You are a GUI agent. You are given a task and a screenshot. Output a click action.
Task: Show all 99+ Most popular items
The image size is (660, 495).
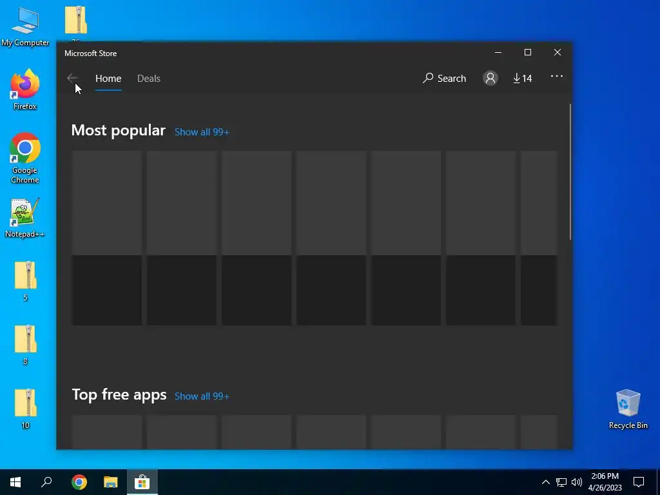pos(202,131)
